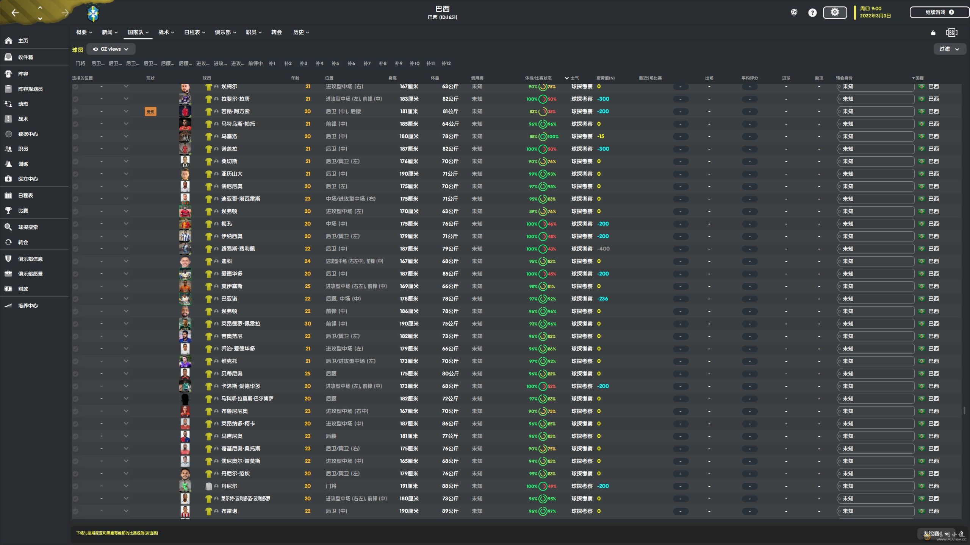Click the lock icon near the top right
This screenshot has width=970, height=545.
[933, 33]
